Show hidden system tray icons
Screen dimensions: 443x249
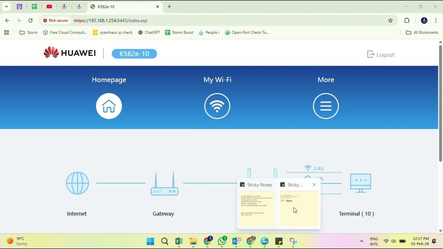click(x=361, y=241)
